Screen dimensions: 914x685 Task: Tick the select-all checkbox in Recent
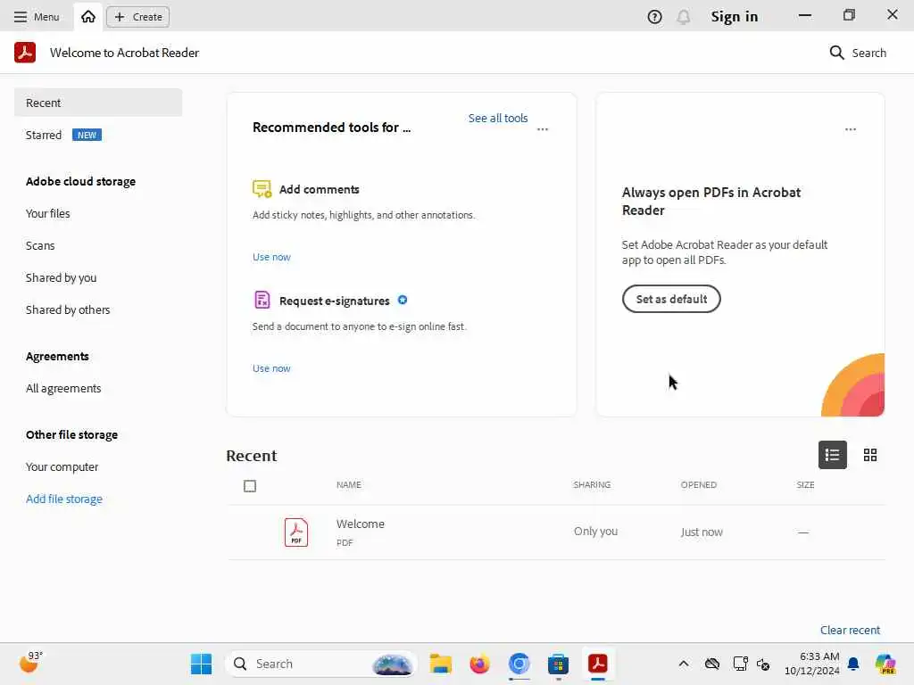click(250, 486)
